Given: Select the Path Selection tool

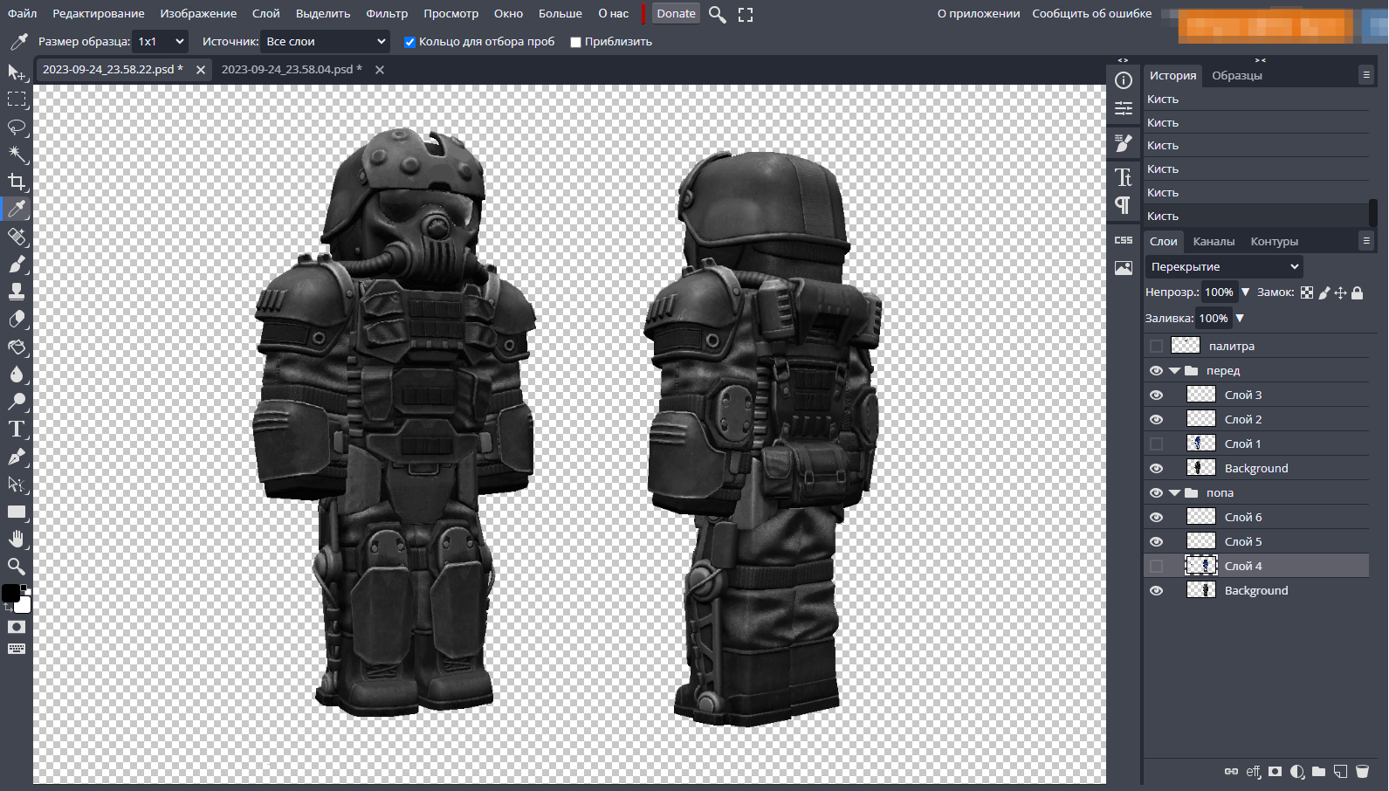Looking at the screenshot, I should click(17, 484).
